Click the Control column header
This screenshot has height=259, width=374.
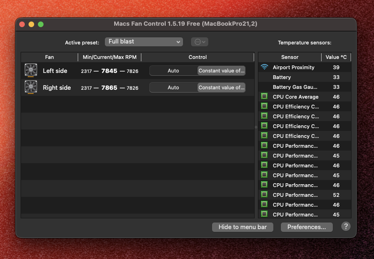pos(198,57)
